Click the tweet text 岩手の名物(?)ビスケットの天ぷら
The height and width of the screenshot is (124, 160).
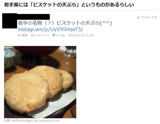[59, 23]
